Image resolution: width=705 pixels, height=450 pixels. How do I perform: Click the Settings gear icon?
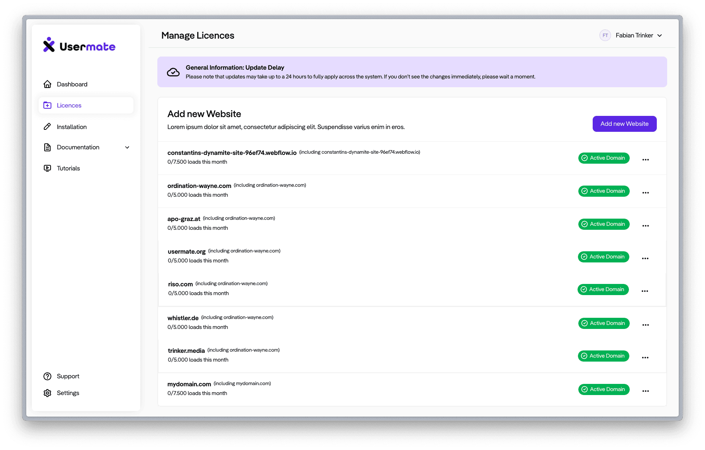click(x=47, y=393)
